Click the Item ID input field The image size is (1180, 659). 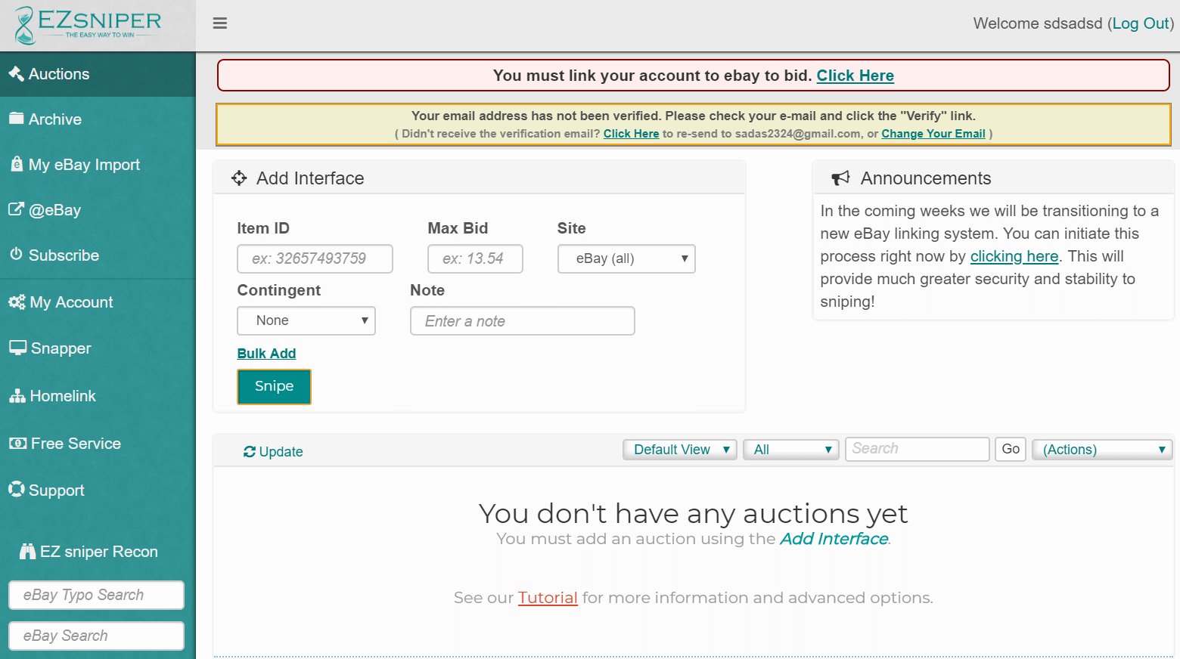click(315, 258)
